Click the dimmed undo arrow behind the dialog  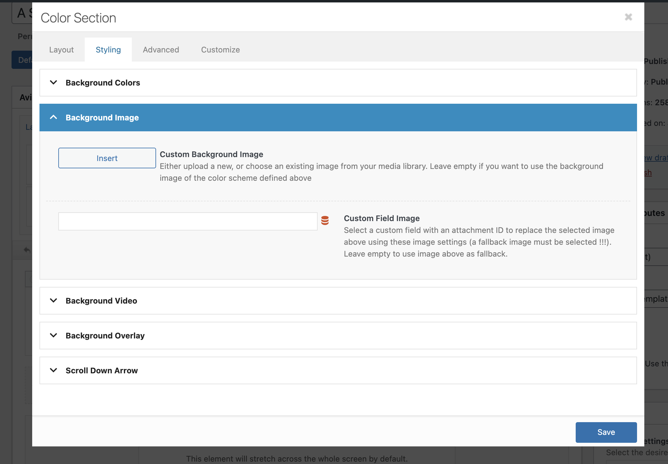click(x=27, y=250)
